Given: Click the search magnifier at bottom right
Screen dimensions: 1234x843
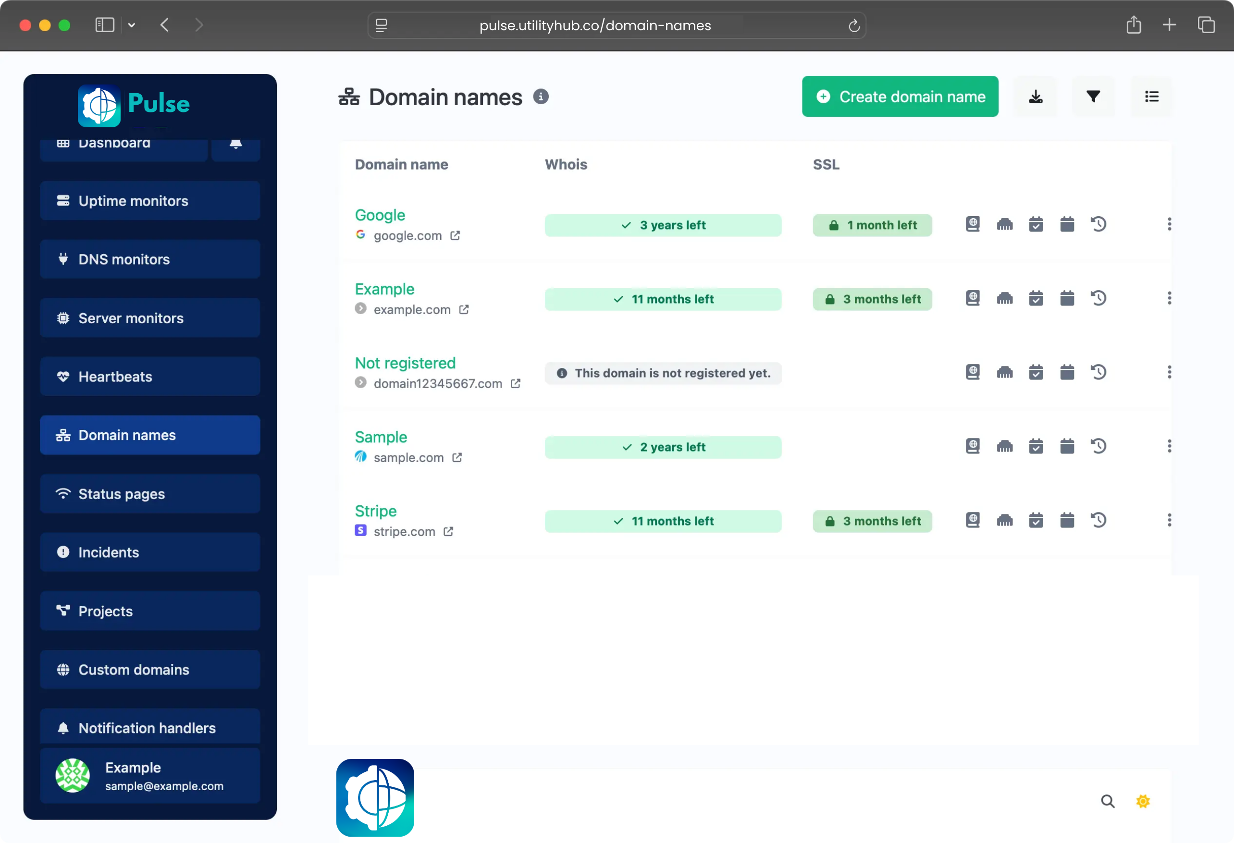Looking at the screenshot, I should (1108, 802).
